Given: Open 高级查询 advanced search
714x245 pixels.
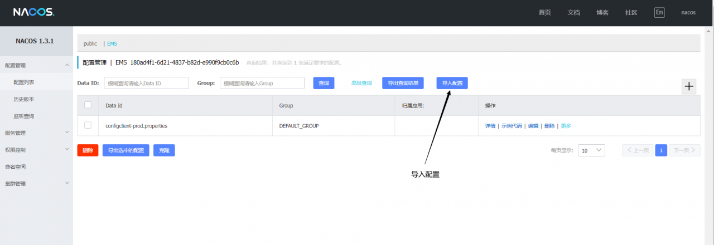Looking at the screenshot, I should coord(361,83).
